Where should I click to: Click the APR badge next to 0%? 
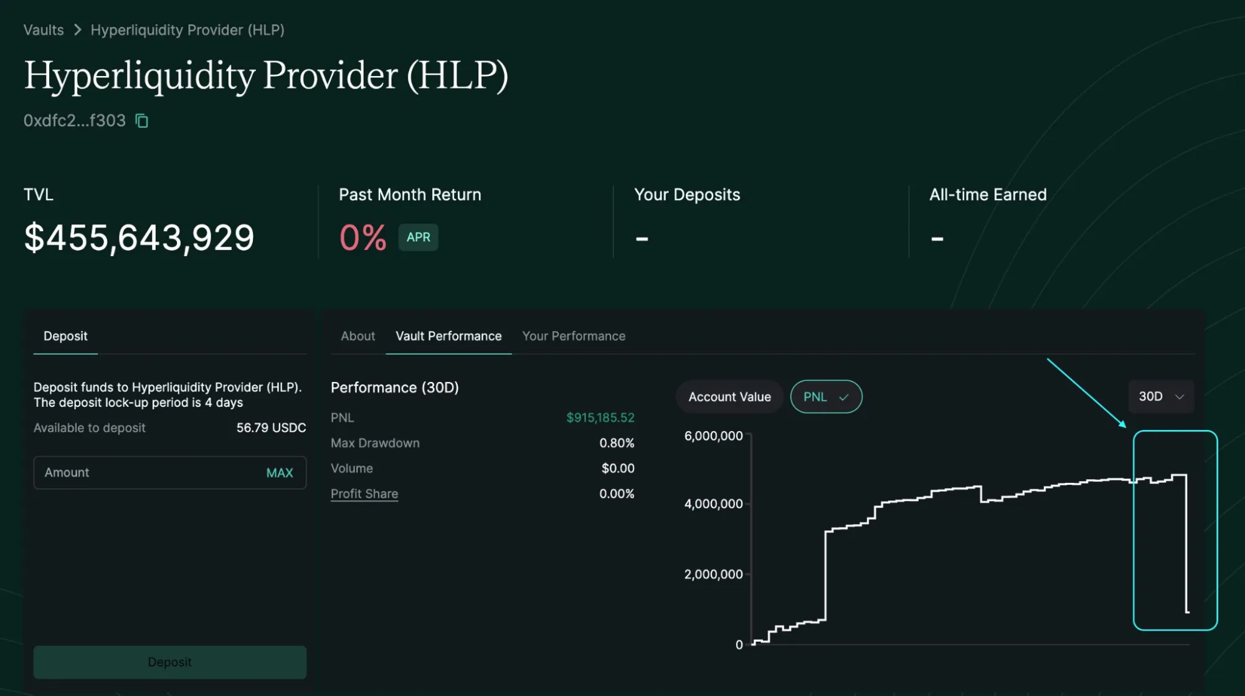[418, 237]
